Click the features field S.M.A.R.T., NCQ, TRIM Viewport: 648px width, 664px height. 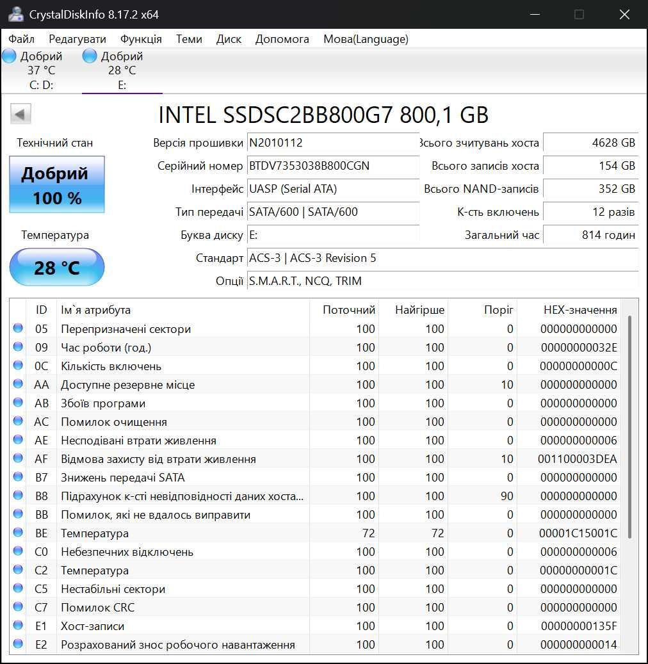(x=442, y=280)
